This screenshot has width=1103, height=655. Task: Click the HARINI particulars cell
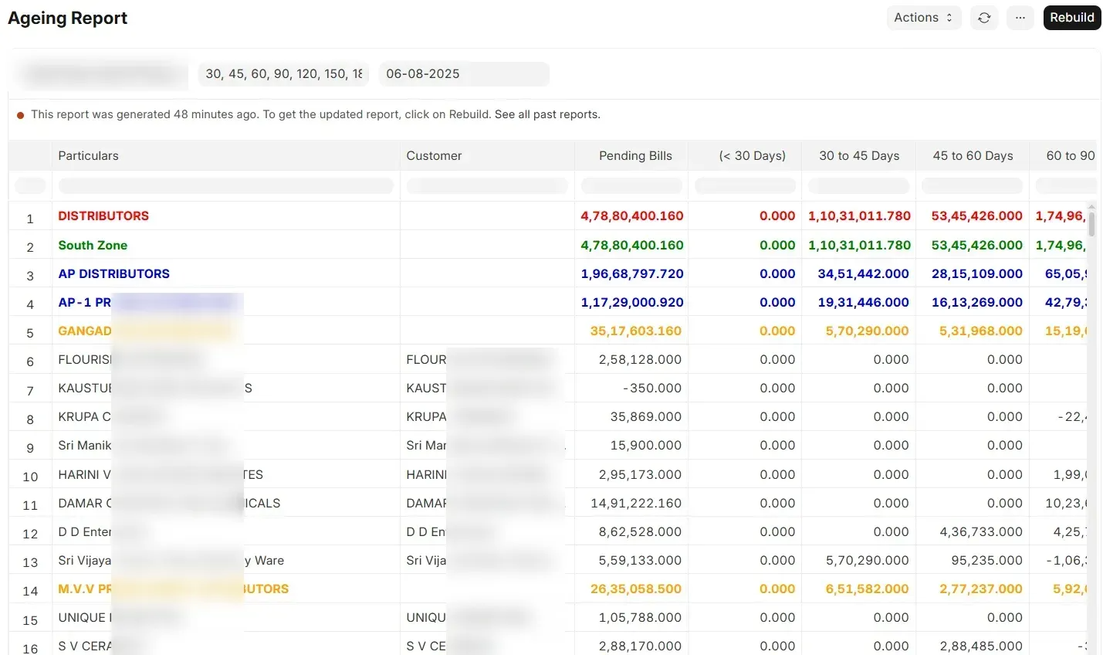225,474
